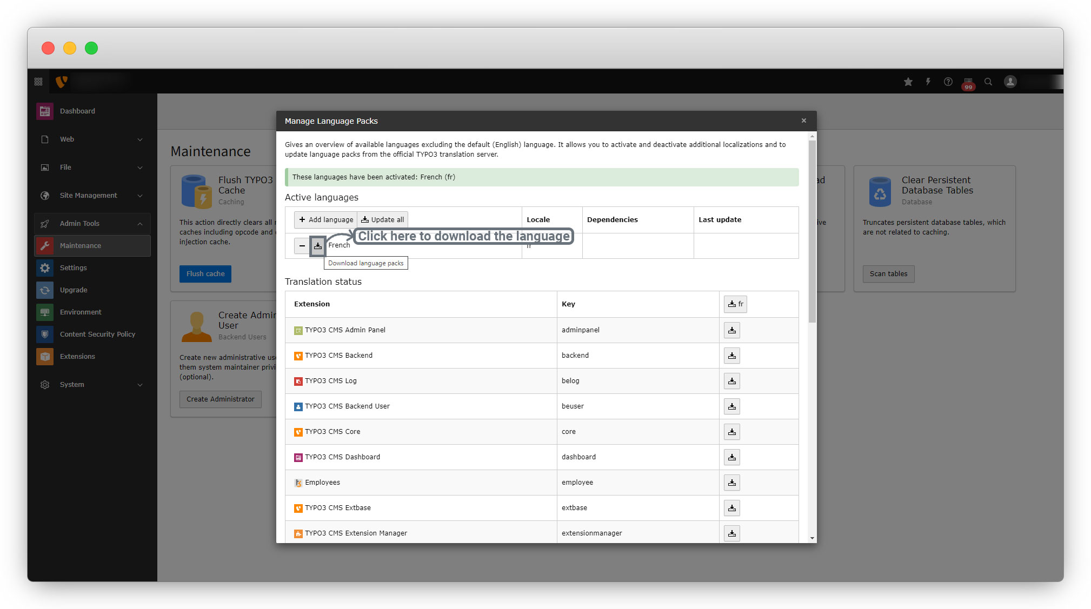Screen dimensions: 1091x609
Task: Open the top bar search icon
Action: tap(988, 82)
